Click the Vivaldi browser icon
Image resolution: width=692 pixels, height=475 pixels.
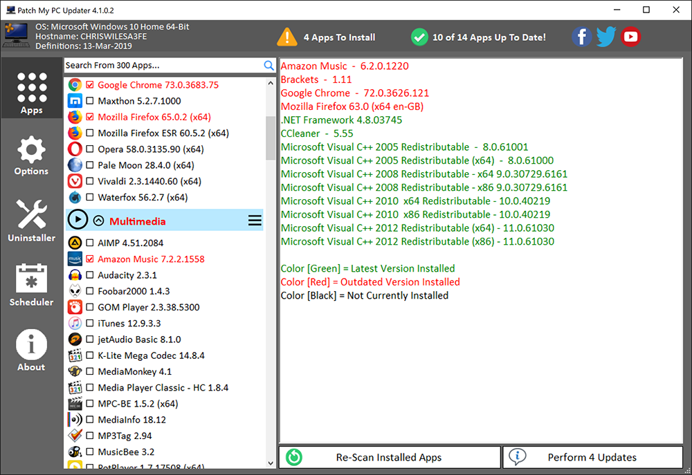click(x=75, y=181)
